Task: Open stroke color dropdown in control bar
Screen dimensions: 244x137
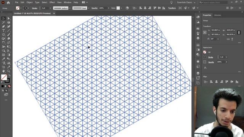Action: click(x=28, y=8)
